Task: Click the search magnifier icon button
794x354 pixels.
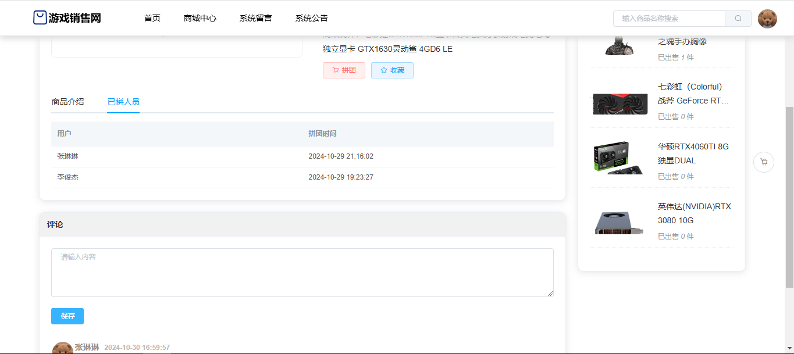Action: click(x=738, y=19)
